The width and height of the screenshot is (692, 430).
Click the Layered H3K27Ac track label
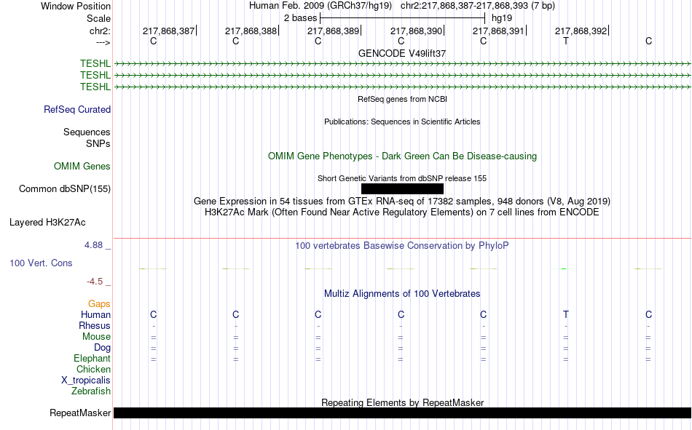click(47, 223)
